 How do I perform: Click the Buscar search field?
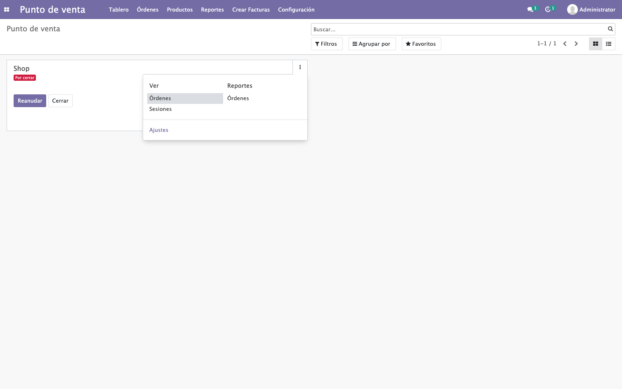click(459, 29)
